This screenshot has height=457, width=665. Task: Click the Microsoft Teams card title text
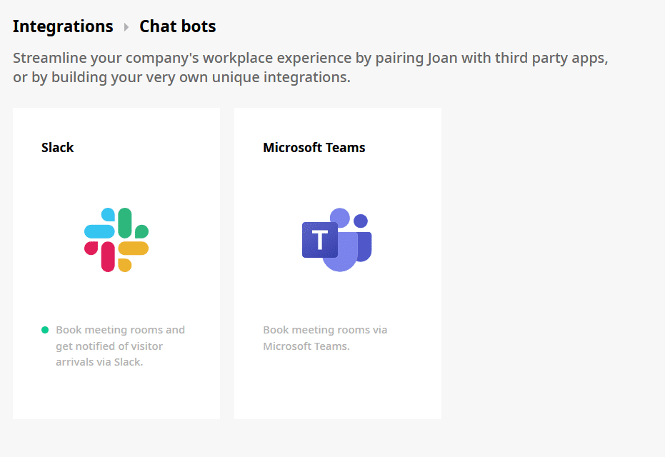314,148
